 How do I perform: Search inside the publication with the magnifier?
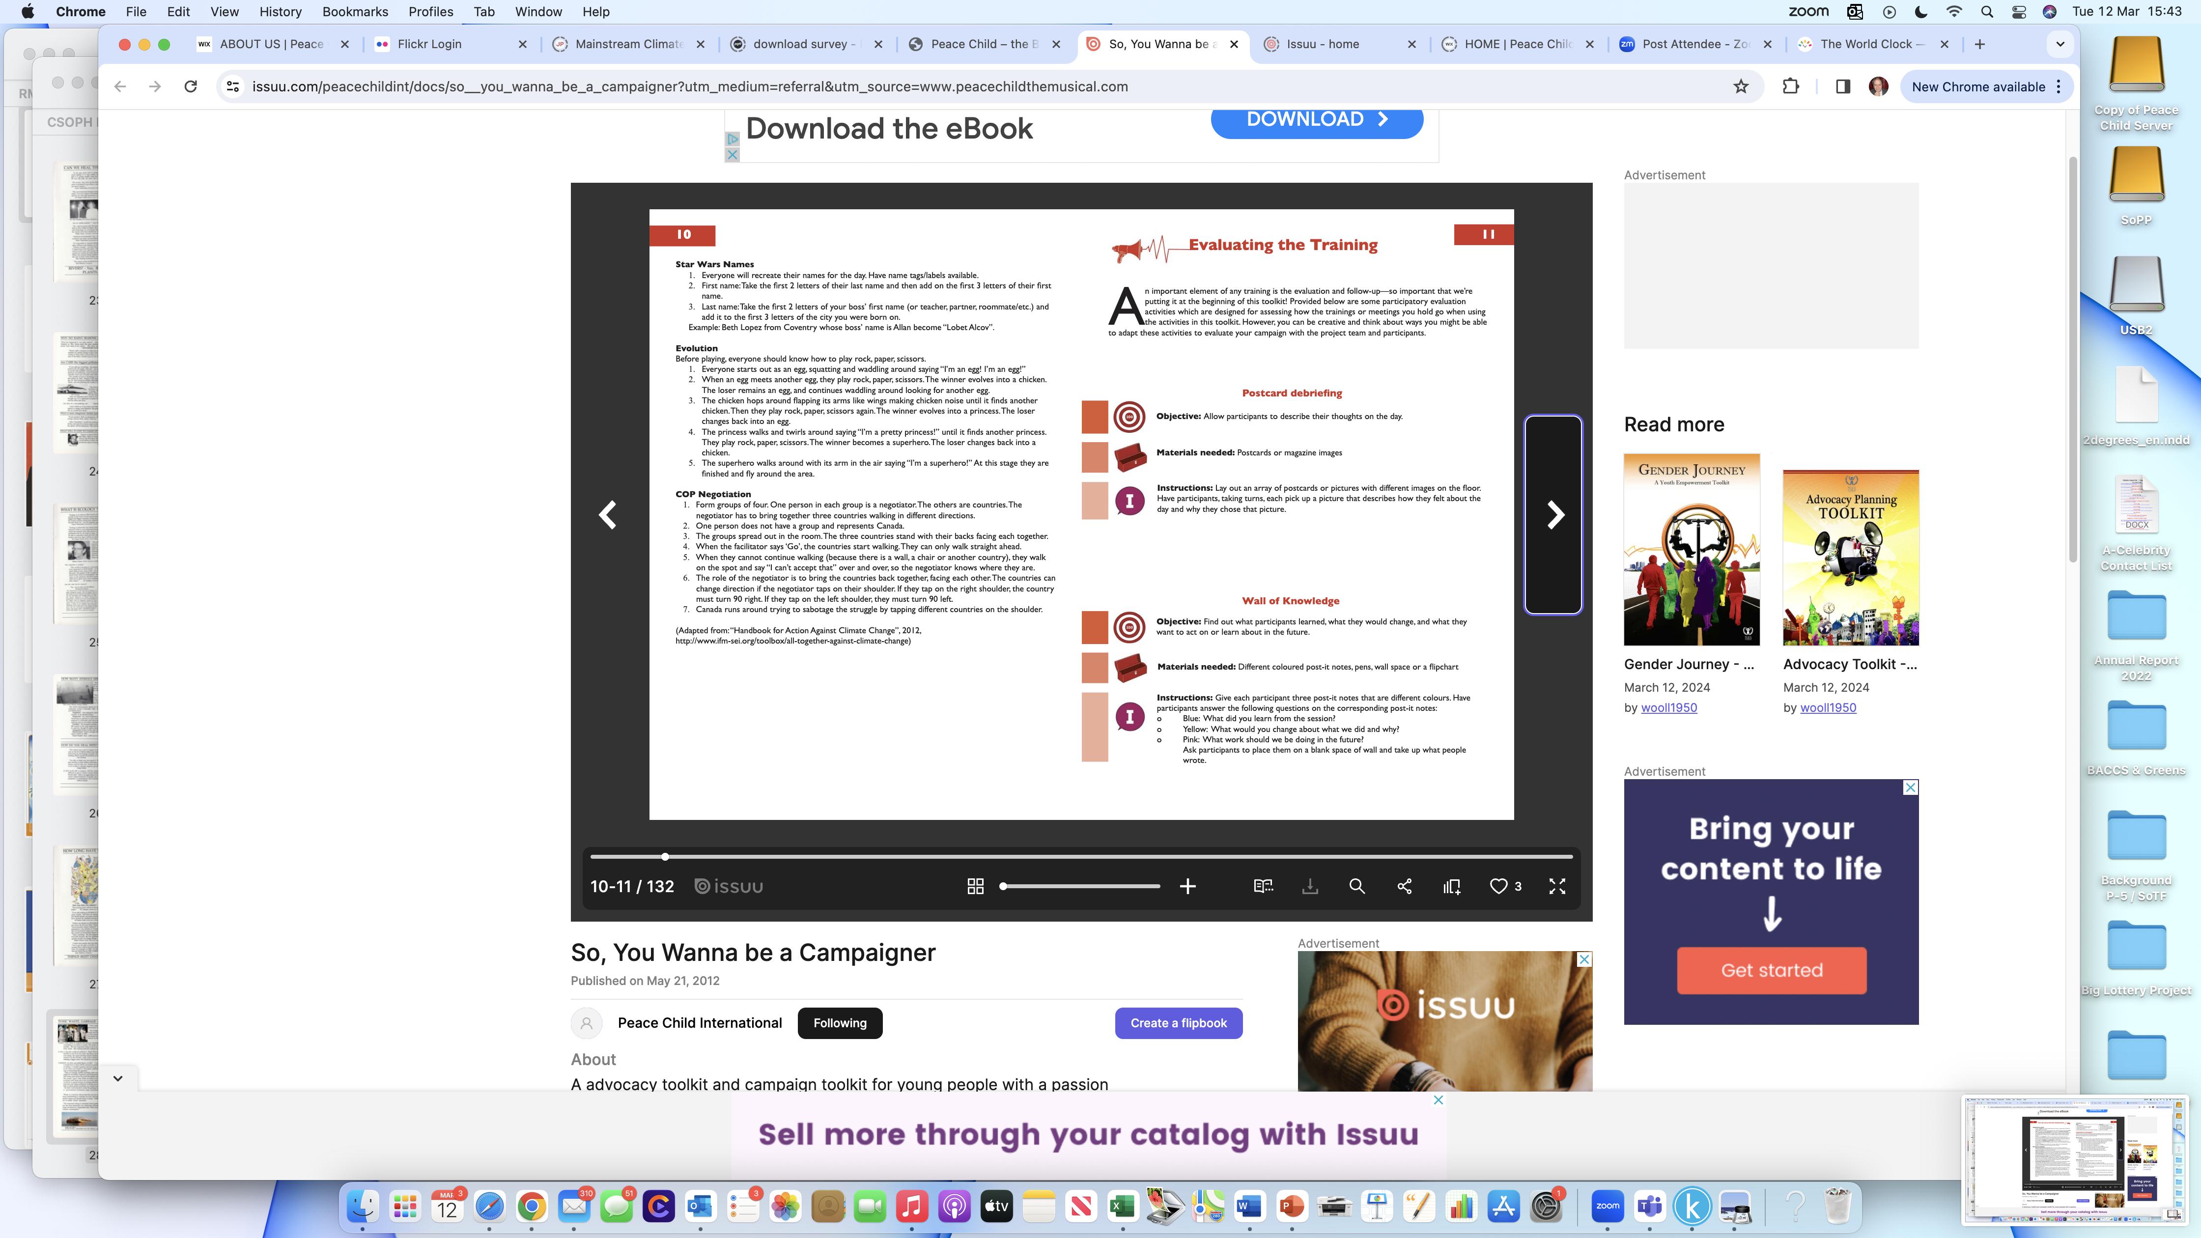(1357, 886)
